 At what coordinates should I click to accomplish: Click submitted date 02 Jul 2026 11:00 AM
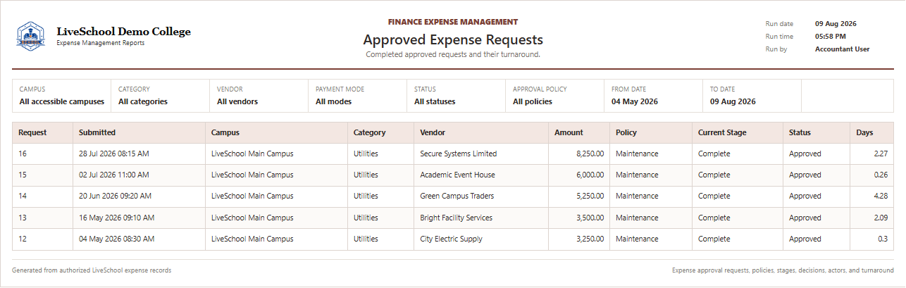pyautogui.click(x=114, y=175)
